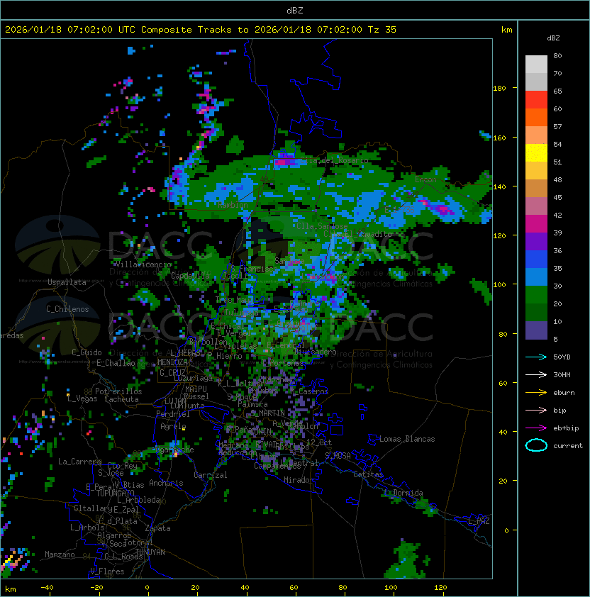Click the green 20-30 dBZ color swatch
Image resolution: width=590 pixels, height=597 pixels.
(x=536, y=295)
